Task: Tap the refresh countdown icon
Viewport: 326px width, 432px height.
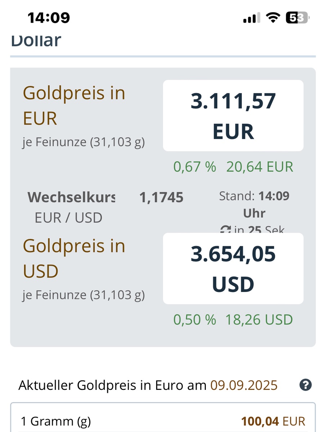Action: click(226, 229)
